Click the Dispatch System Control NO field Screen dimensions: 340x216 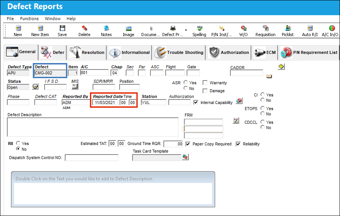(92, 158)
